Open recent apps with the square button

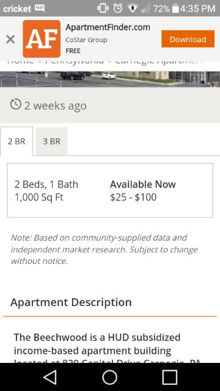click(x=170, y=377)
